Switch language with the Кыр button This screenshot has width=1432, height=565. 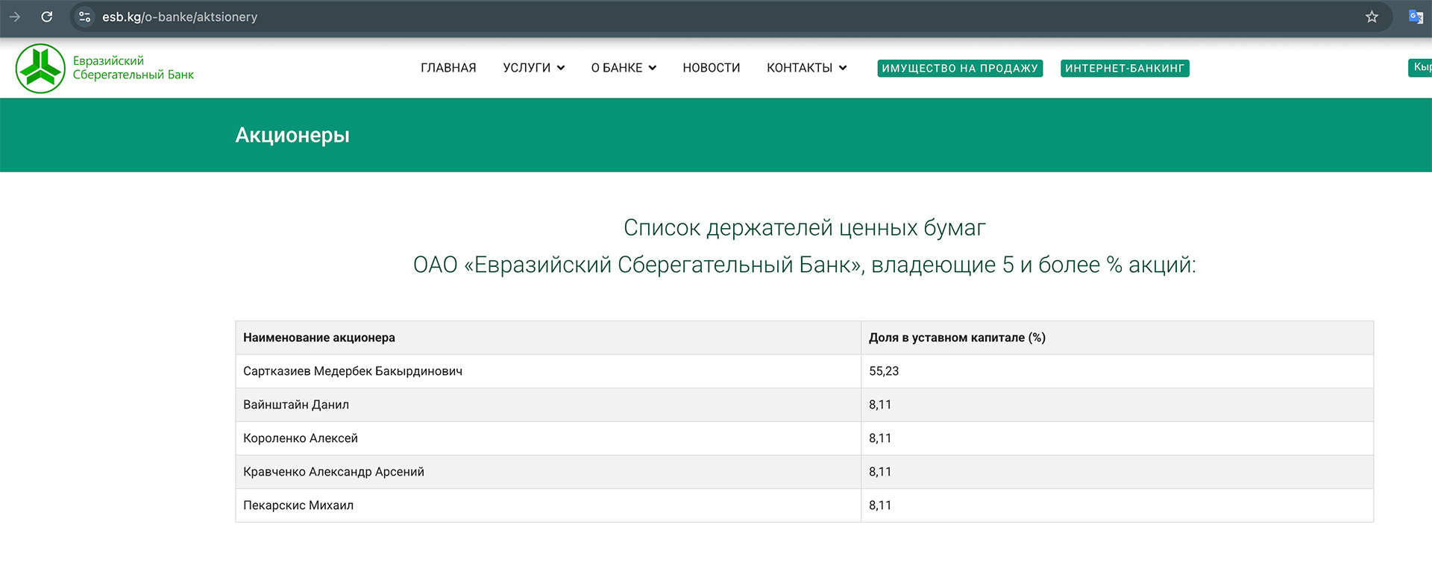coord(1419,67)
